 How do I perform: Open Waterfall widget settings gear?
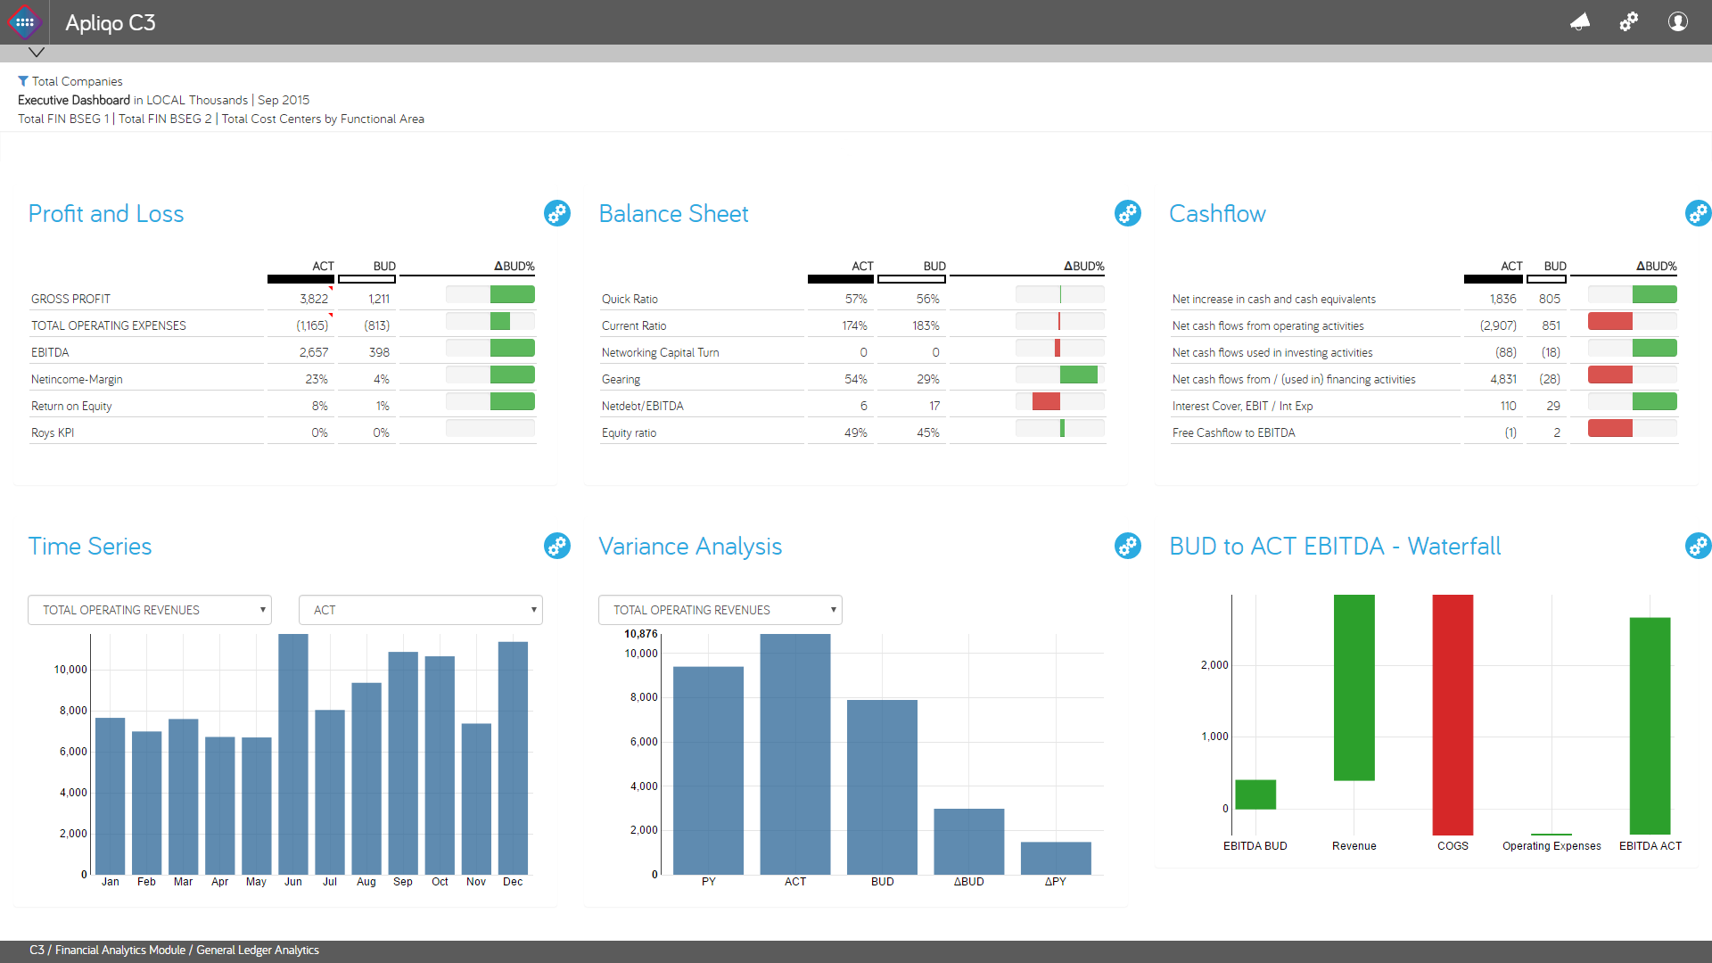coord(1698,546)
